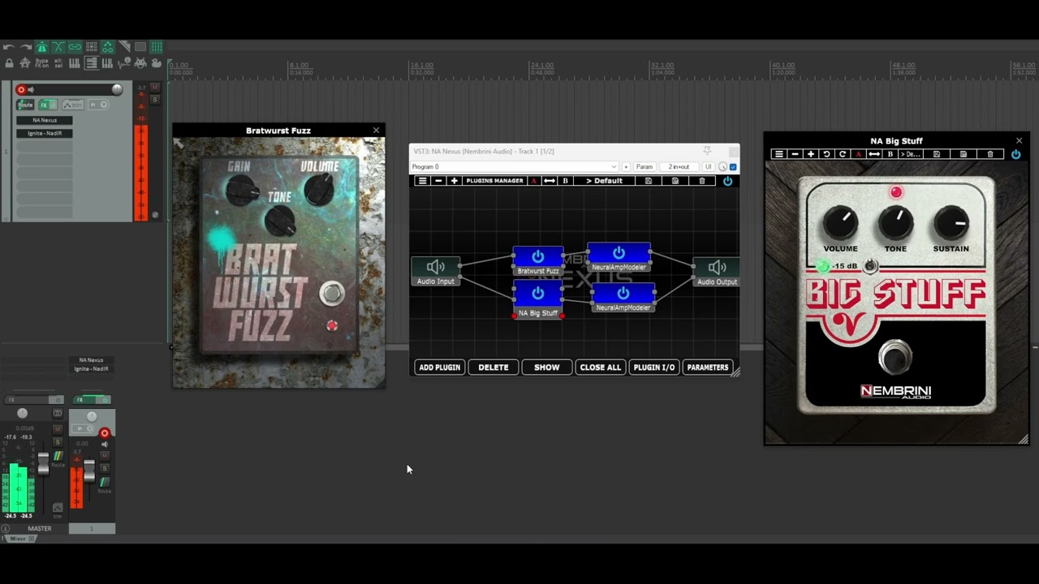Turn the Gain knob on Bratwurst Fuzz
Image resolution: width=1039 pixels, height=584 pixels.
pos(242,191)
